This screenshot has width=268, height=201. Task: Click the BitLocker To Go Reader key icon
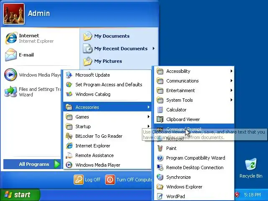(x=69, y=136)
